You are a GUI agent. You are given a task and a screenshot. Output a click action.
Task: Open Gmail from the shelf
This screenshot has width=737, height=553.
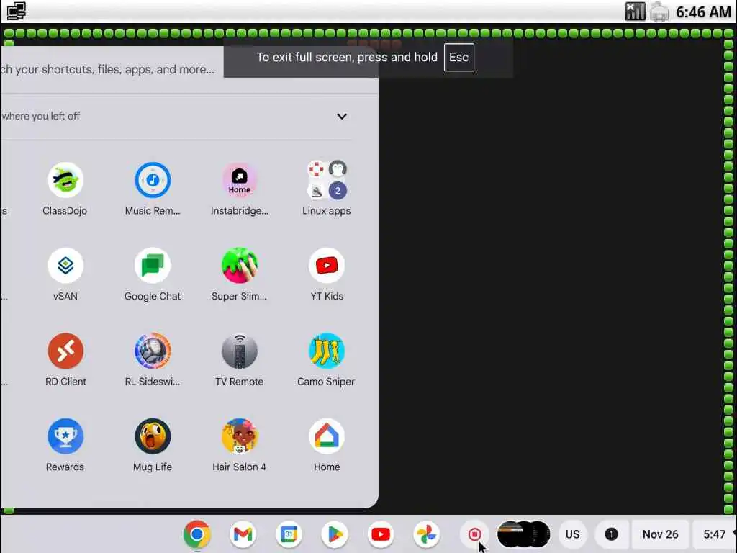tap(243, 534)
